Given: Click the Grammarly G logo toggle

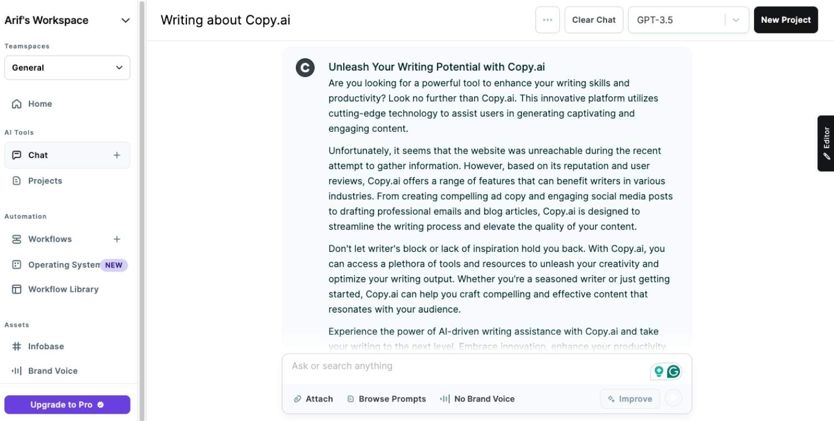Looking at the screenshot, I should pyautogui.click(x=673, y=371).
